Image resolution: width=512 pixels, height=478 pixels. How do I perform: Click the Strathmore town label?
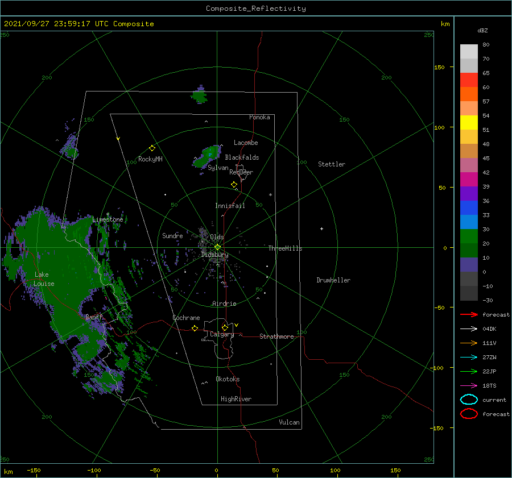(x=276, y=336)
